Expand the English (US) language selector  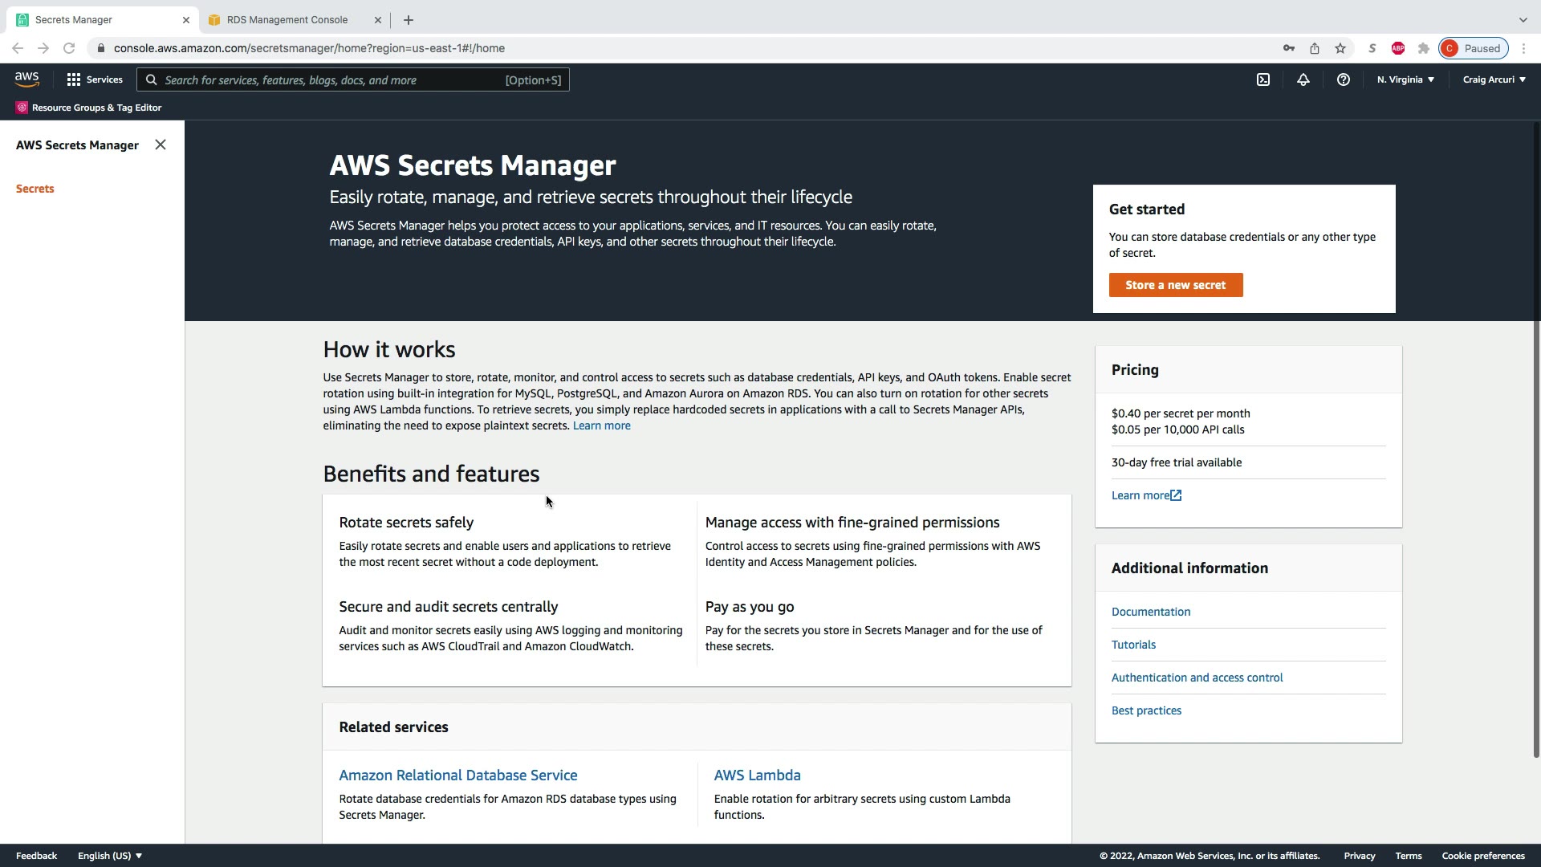coord(110,856)
